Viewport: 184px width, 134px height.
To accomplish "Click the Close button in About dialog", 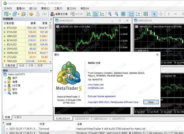I will point(151,102).
